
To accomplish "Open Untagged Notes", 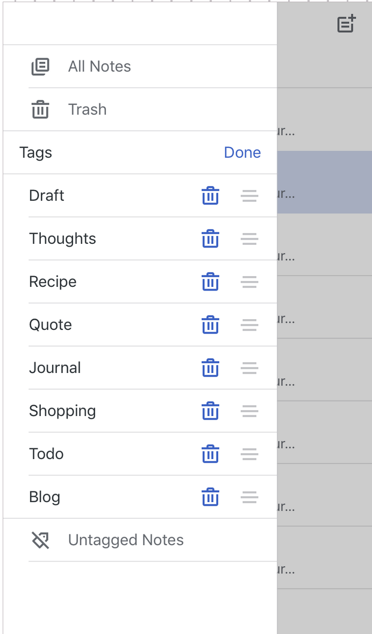I will tap(125, 540).
